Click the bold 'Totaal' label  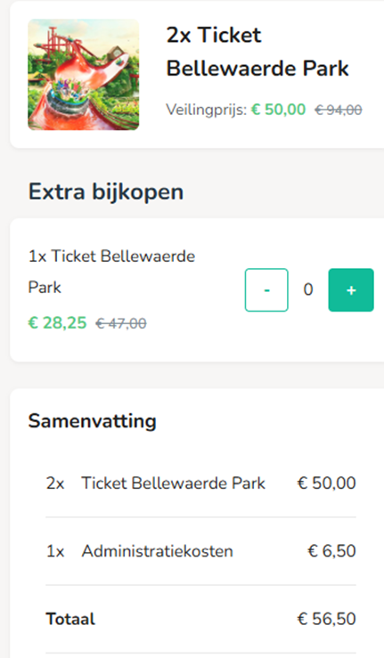(70, 619)
